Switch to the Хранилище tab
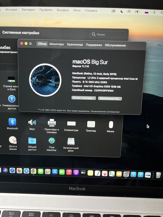The image size is (163, 217). (75, 44)
